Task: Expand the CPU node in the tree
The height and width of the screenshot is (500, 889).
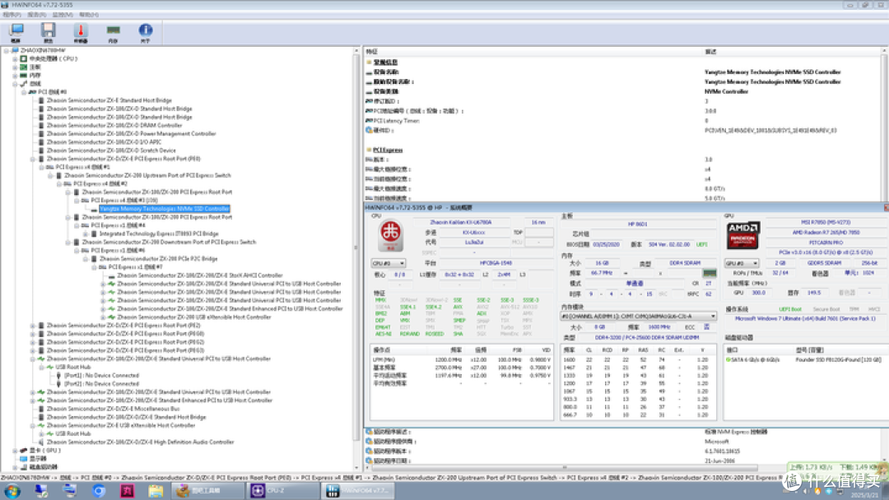Action: click(16, 59)
